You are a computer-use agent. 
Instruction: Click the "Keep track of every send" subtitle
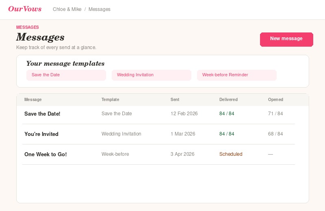(x=56, y=47)
